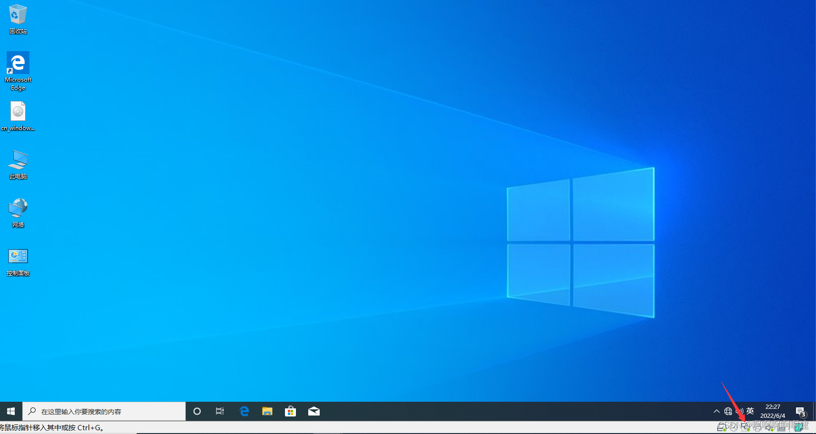816x434 pixels.
Task: Switch the 英 input method indicator
Action: click(750, 411)
